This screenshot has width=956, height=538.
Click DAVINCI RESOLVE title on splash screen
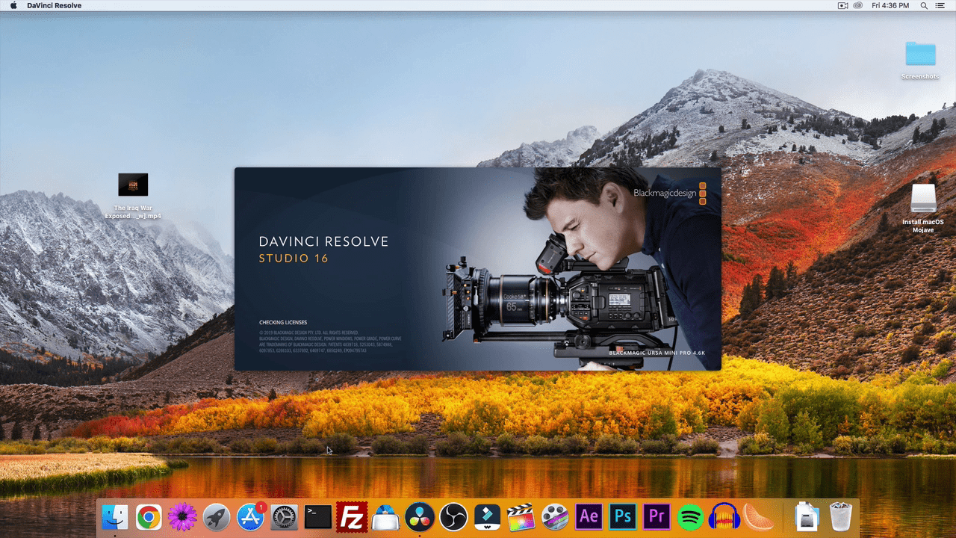[323, 242]
